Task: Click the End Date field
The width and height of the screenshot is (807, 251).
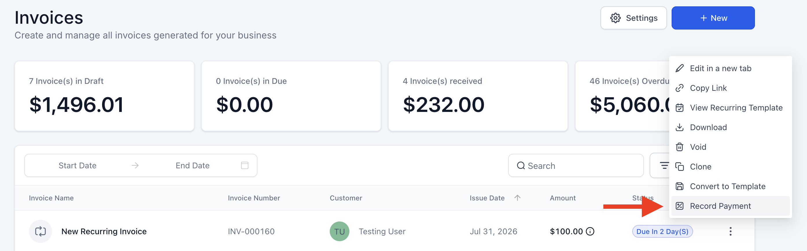Action: 192,165
